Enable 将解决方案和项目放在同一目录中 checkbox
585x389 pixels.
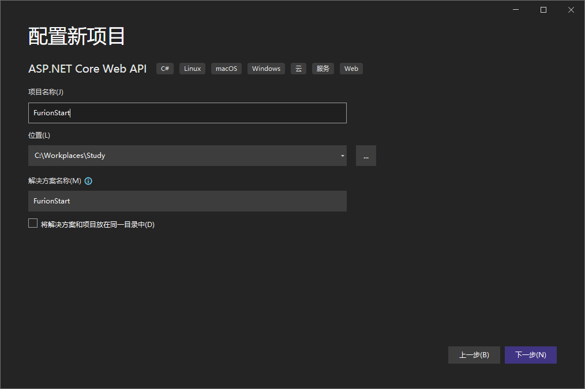33,224
